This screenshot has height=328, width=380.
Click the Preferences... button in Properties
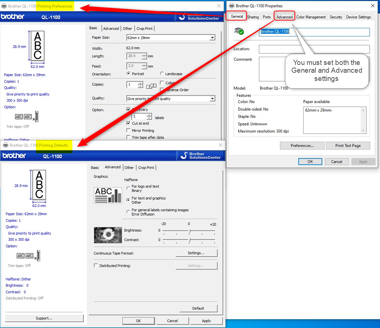coord(302,145)
